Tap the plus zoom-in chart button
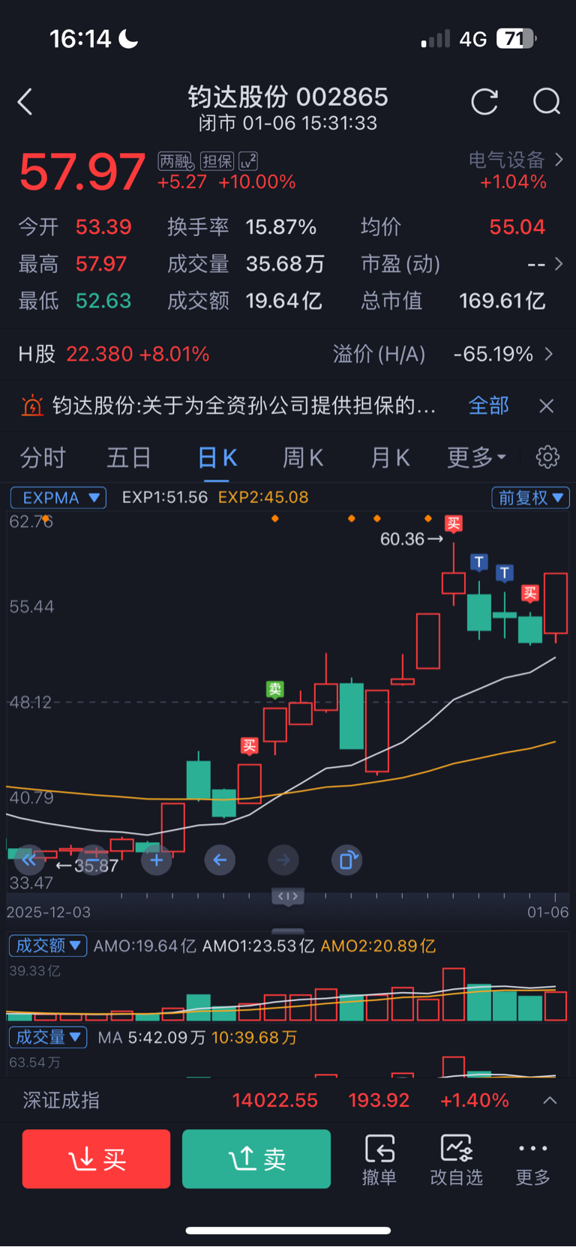This screenshot has width=576, height=1247. pos(156,860)
